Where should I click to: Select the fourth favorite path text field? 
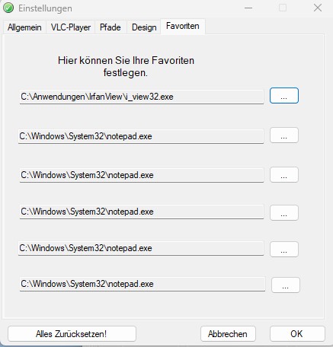coord(142,212)
